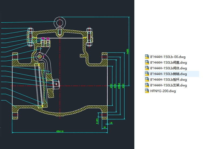Viewport: 205px width, 149px height.
Task: Click the DWG icon beside the 阀体 file
Action: point(147,68)
